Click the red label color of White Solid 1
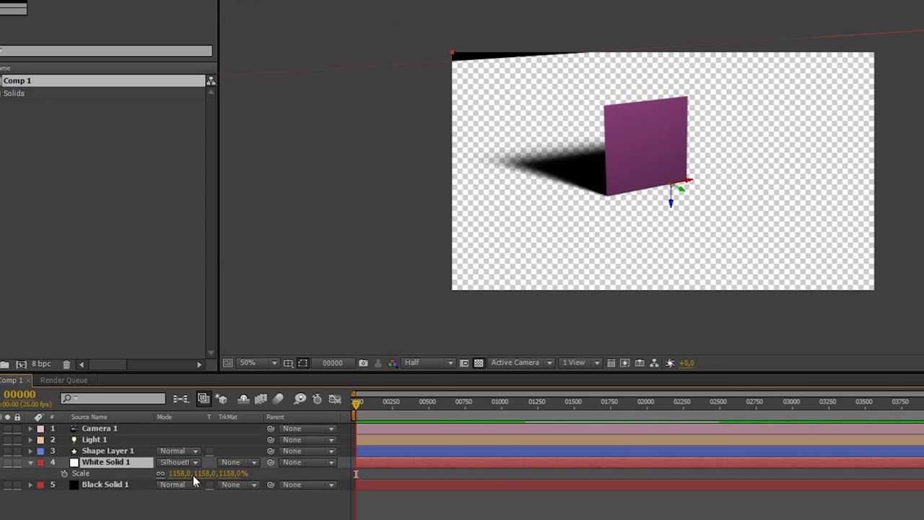This screenshot has height=520, width=924. pyautogui.click(x=40, y=462)
